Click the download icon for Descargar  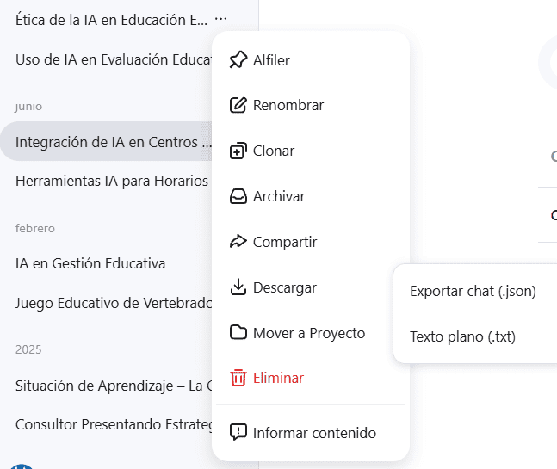click(238, 287)
